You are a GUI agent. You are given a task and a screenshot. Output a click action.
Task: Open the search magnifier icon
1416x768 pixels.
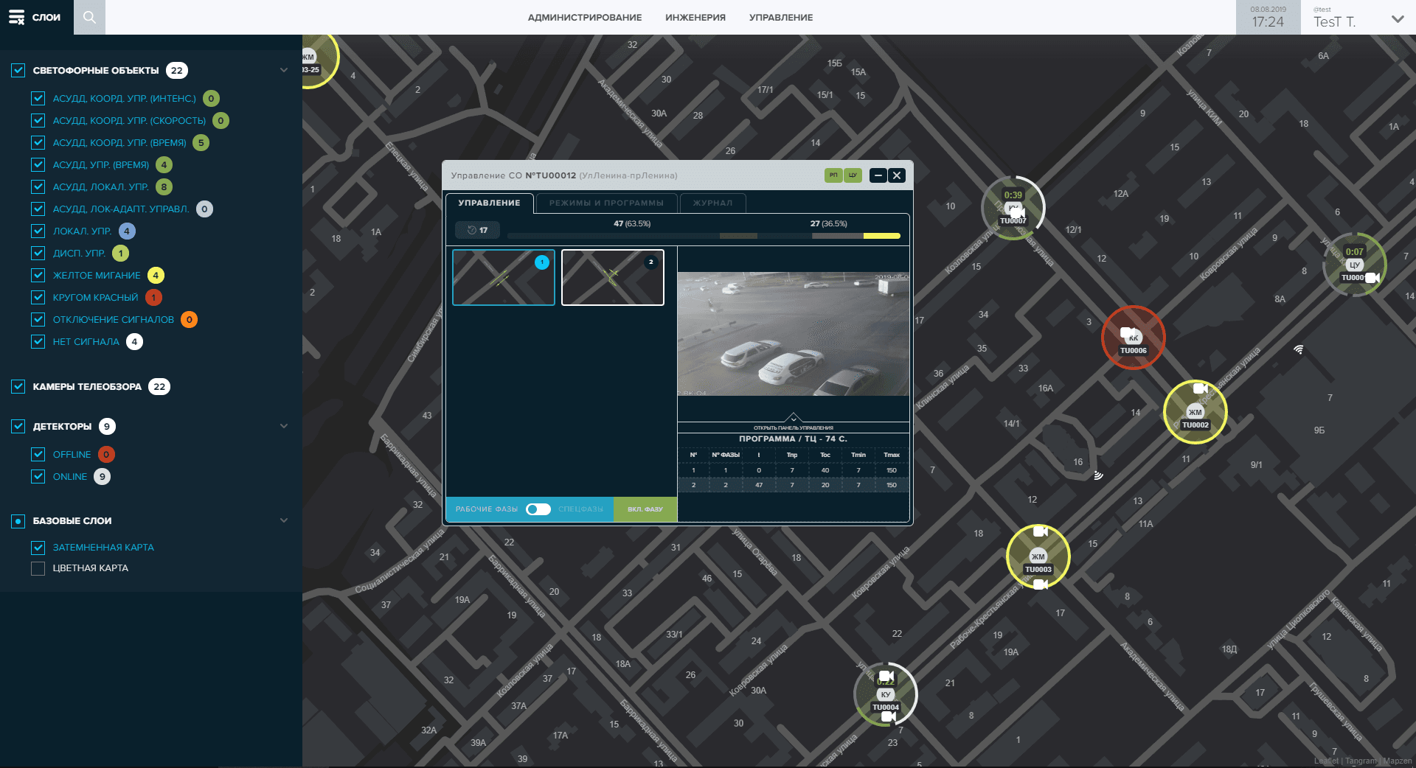coord(89,17)
